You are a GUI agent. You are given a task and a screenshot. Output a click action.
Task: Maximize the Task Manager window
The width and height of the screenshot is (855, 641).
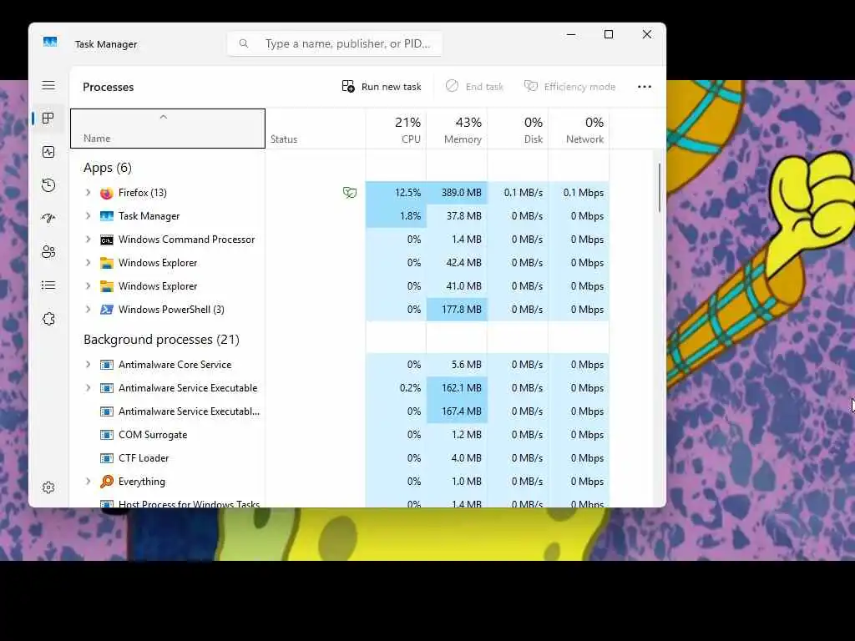click(609, 34)
